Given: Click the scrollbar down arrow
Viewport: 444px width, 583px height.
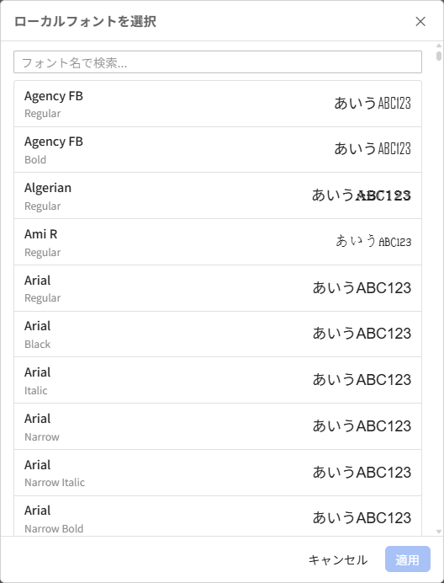Looking at the screenshot, I should (x=439, y=532).
